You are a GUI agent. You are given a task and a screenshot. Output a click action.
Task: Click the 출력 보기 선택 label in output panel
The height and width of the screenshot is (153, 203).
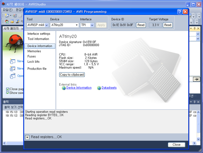(14, 107)
